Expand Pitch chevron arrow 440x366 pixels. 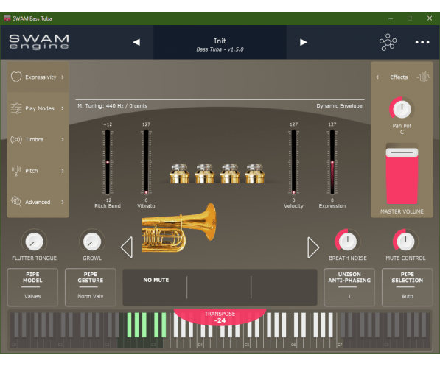tap(63, 171)
